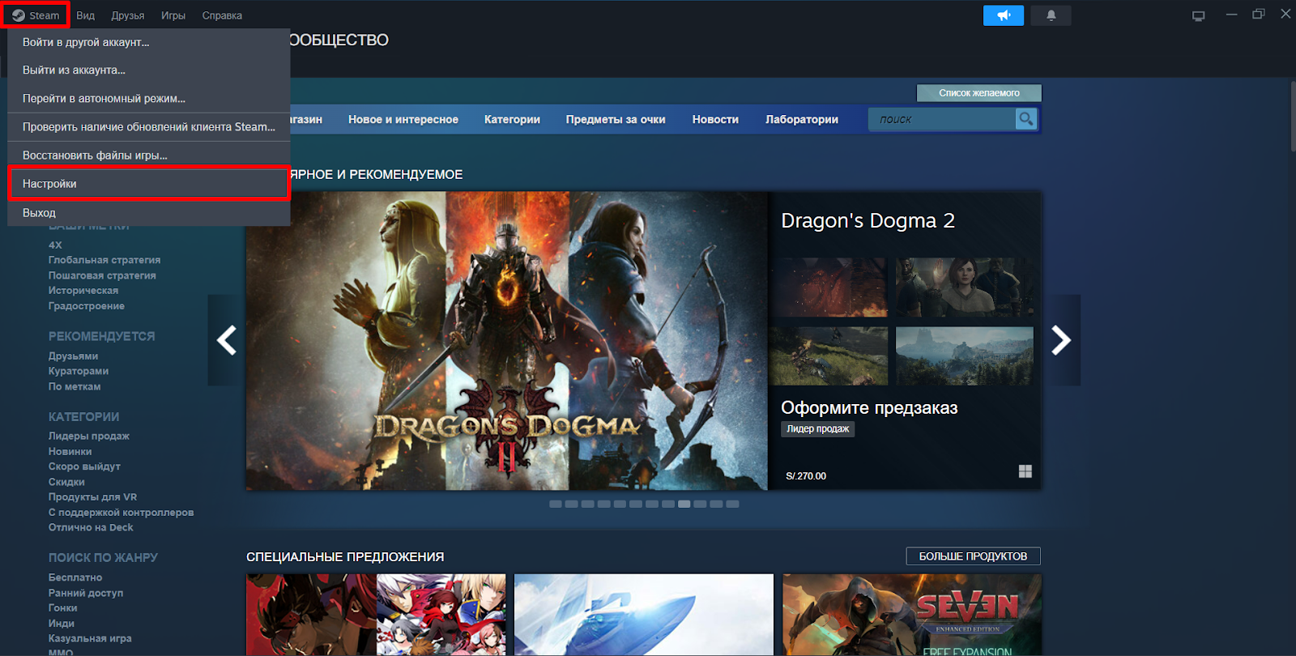The height and width of the screenshot is (656, 1296).
Task: Open the Игры menu in menu bar
Action: 173,15
